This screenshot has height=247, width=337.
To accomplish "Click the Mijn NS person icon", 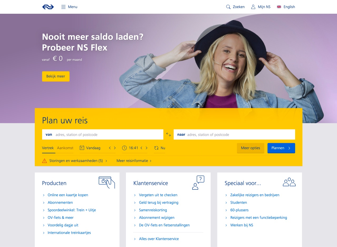I will point(253,7).
